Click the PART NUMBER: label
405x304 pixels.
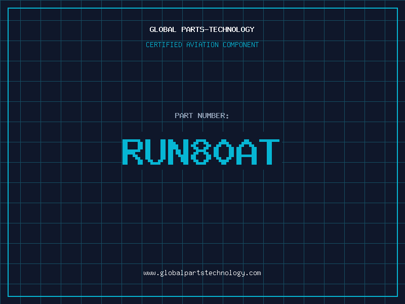point(202,116)
